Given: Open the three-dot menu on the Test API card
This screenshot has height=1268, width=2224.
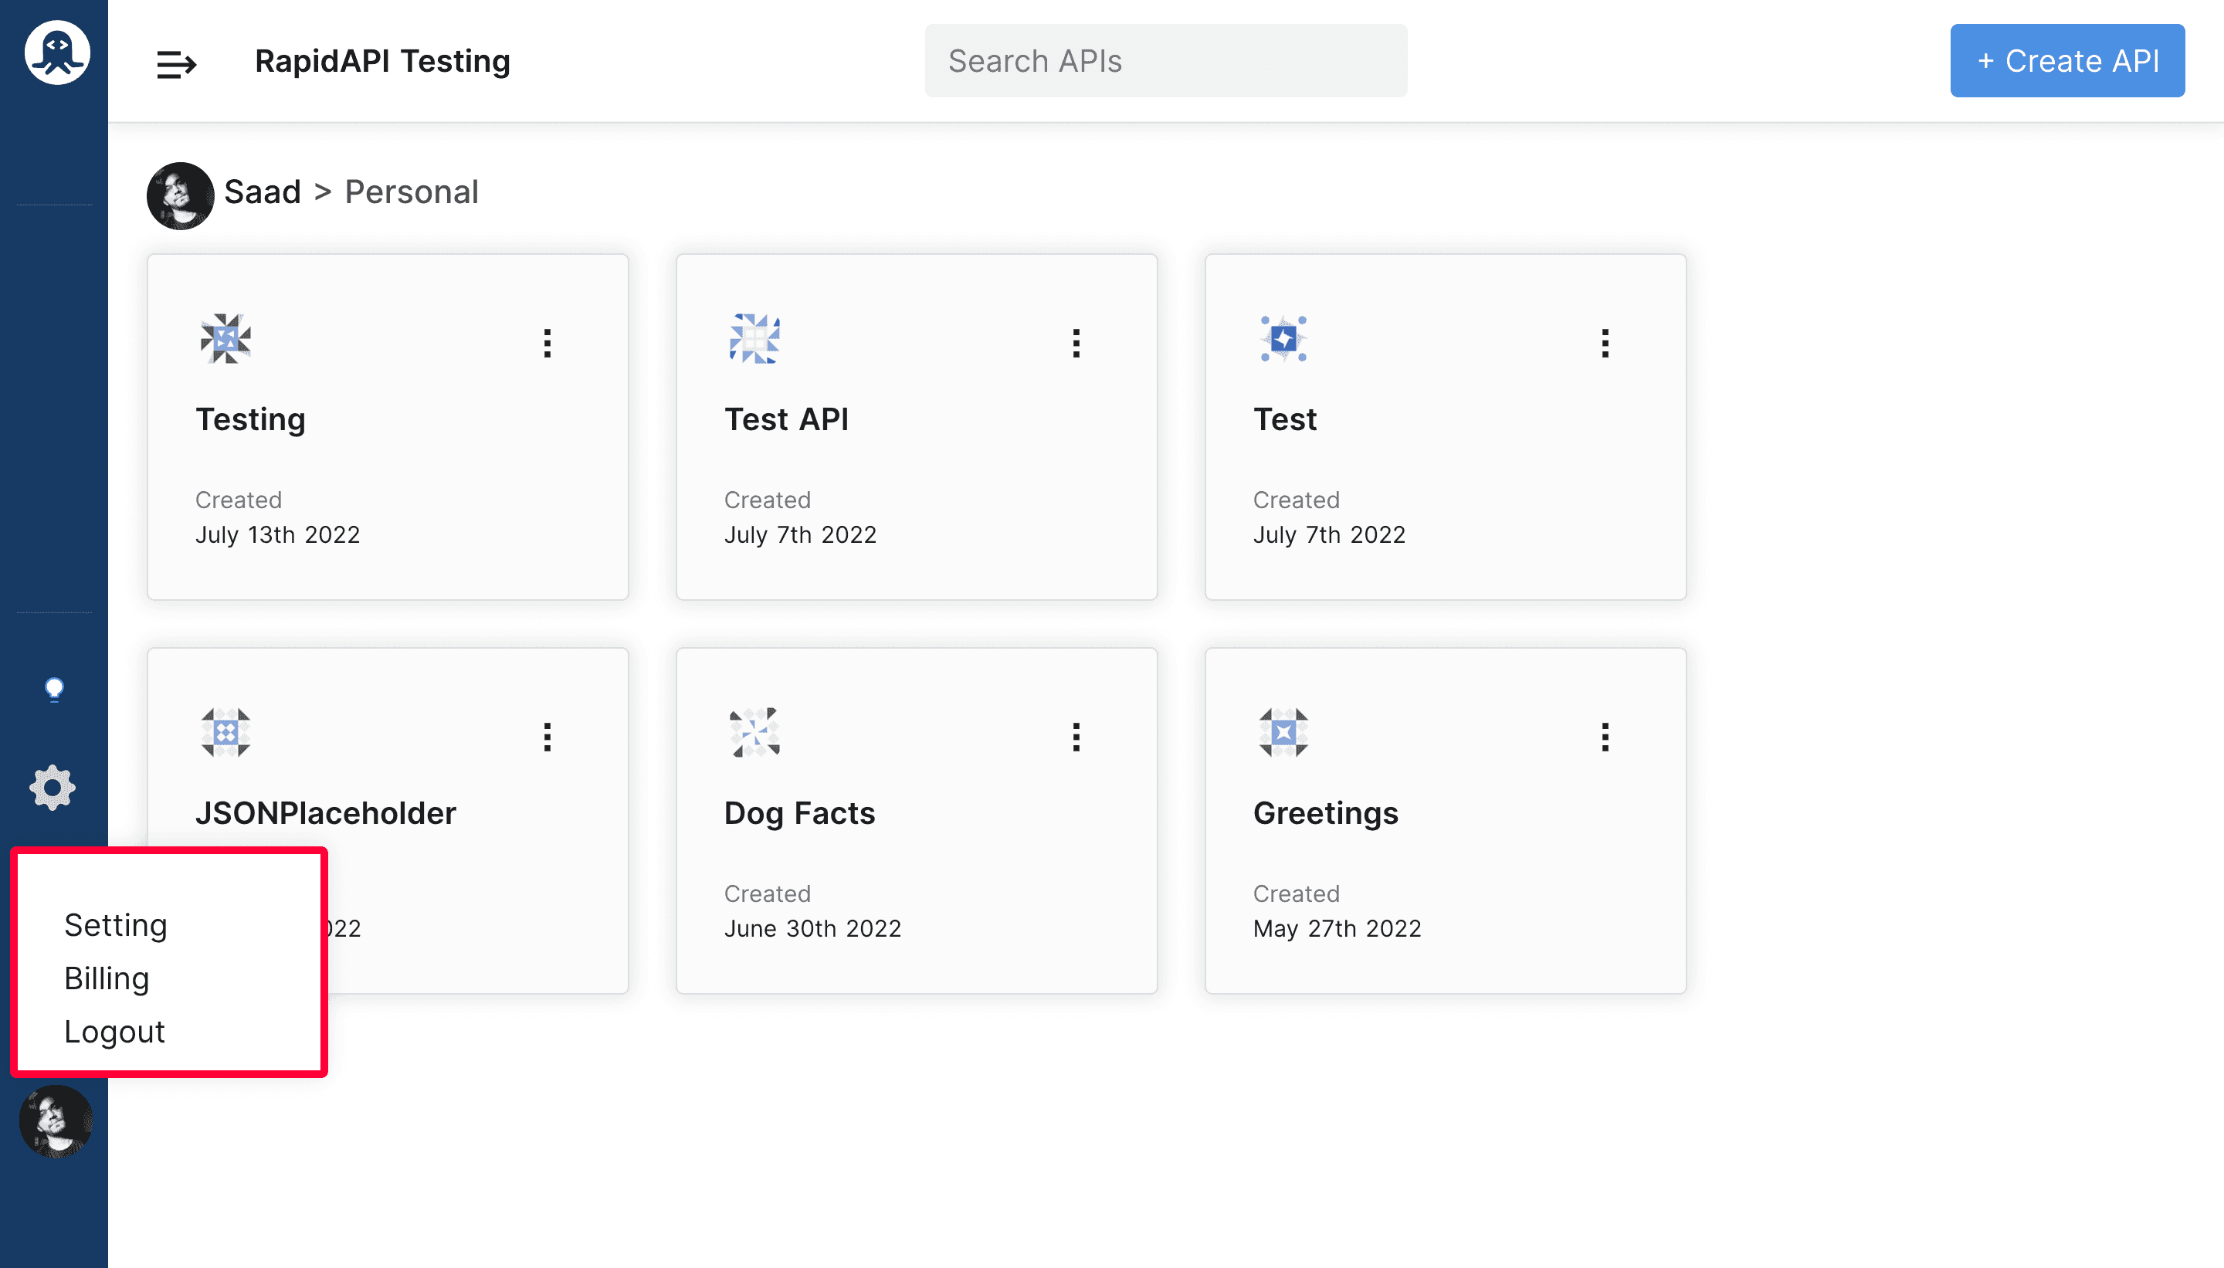Looking at the screenshot, I should coord(1076,342).
